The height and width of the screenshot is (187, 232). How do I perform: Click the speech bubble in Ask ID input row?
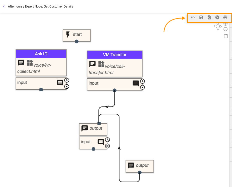pyautogui.click(x=60, y=83)
